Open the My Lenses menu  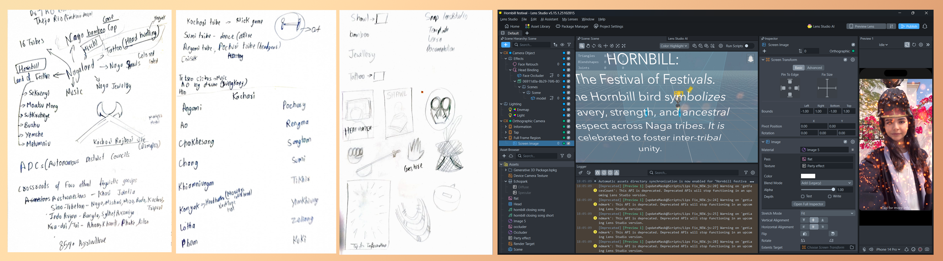[x=570, y=19]
